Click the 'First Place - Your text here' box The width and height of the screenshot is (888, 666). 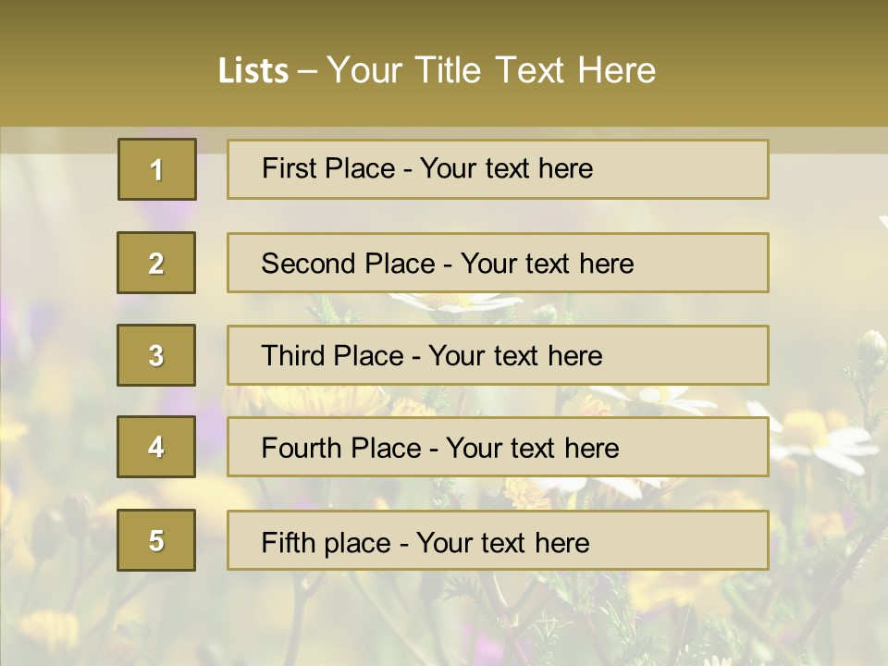(498, 169)
